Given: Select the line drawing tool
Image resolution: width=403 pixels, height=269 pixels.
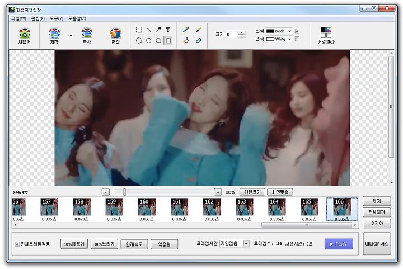Looking at the screenshot, I should 148,30.
